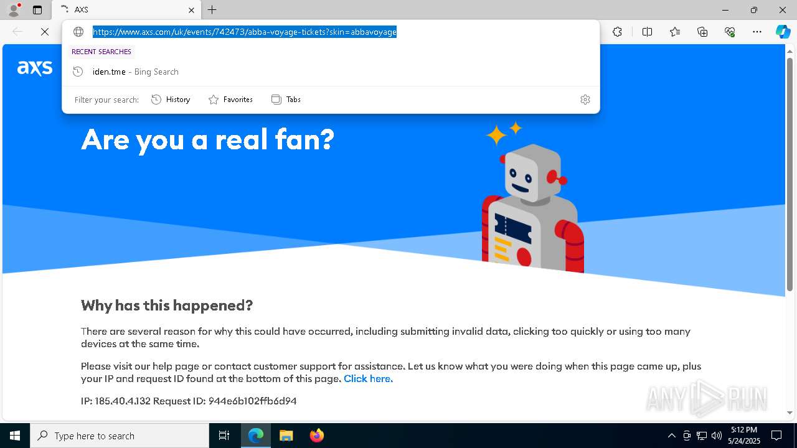797x448 pixels.
Task: Select the AXS browser tab
Action: (126, 10)
